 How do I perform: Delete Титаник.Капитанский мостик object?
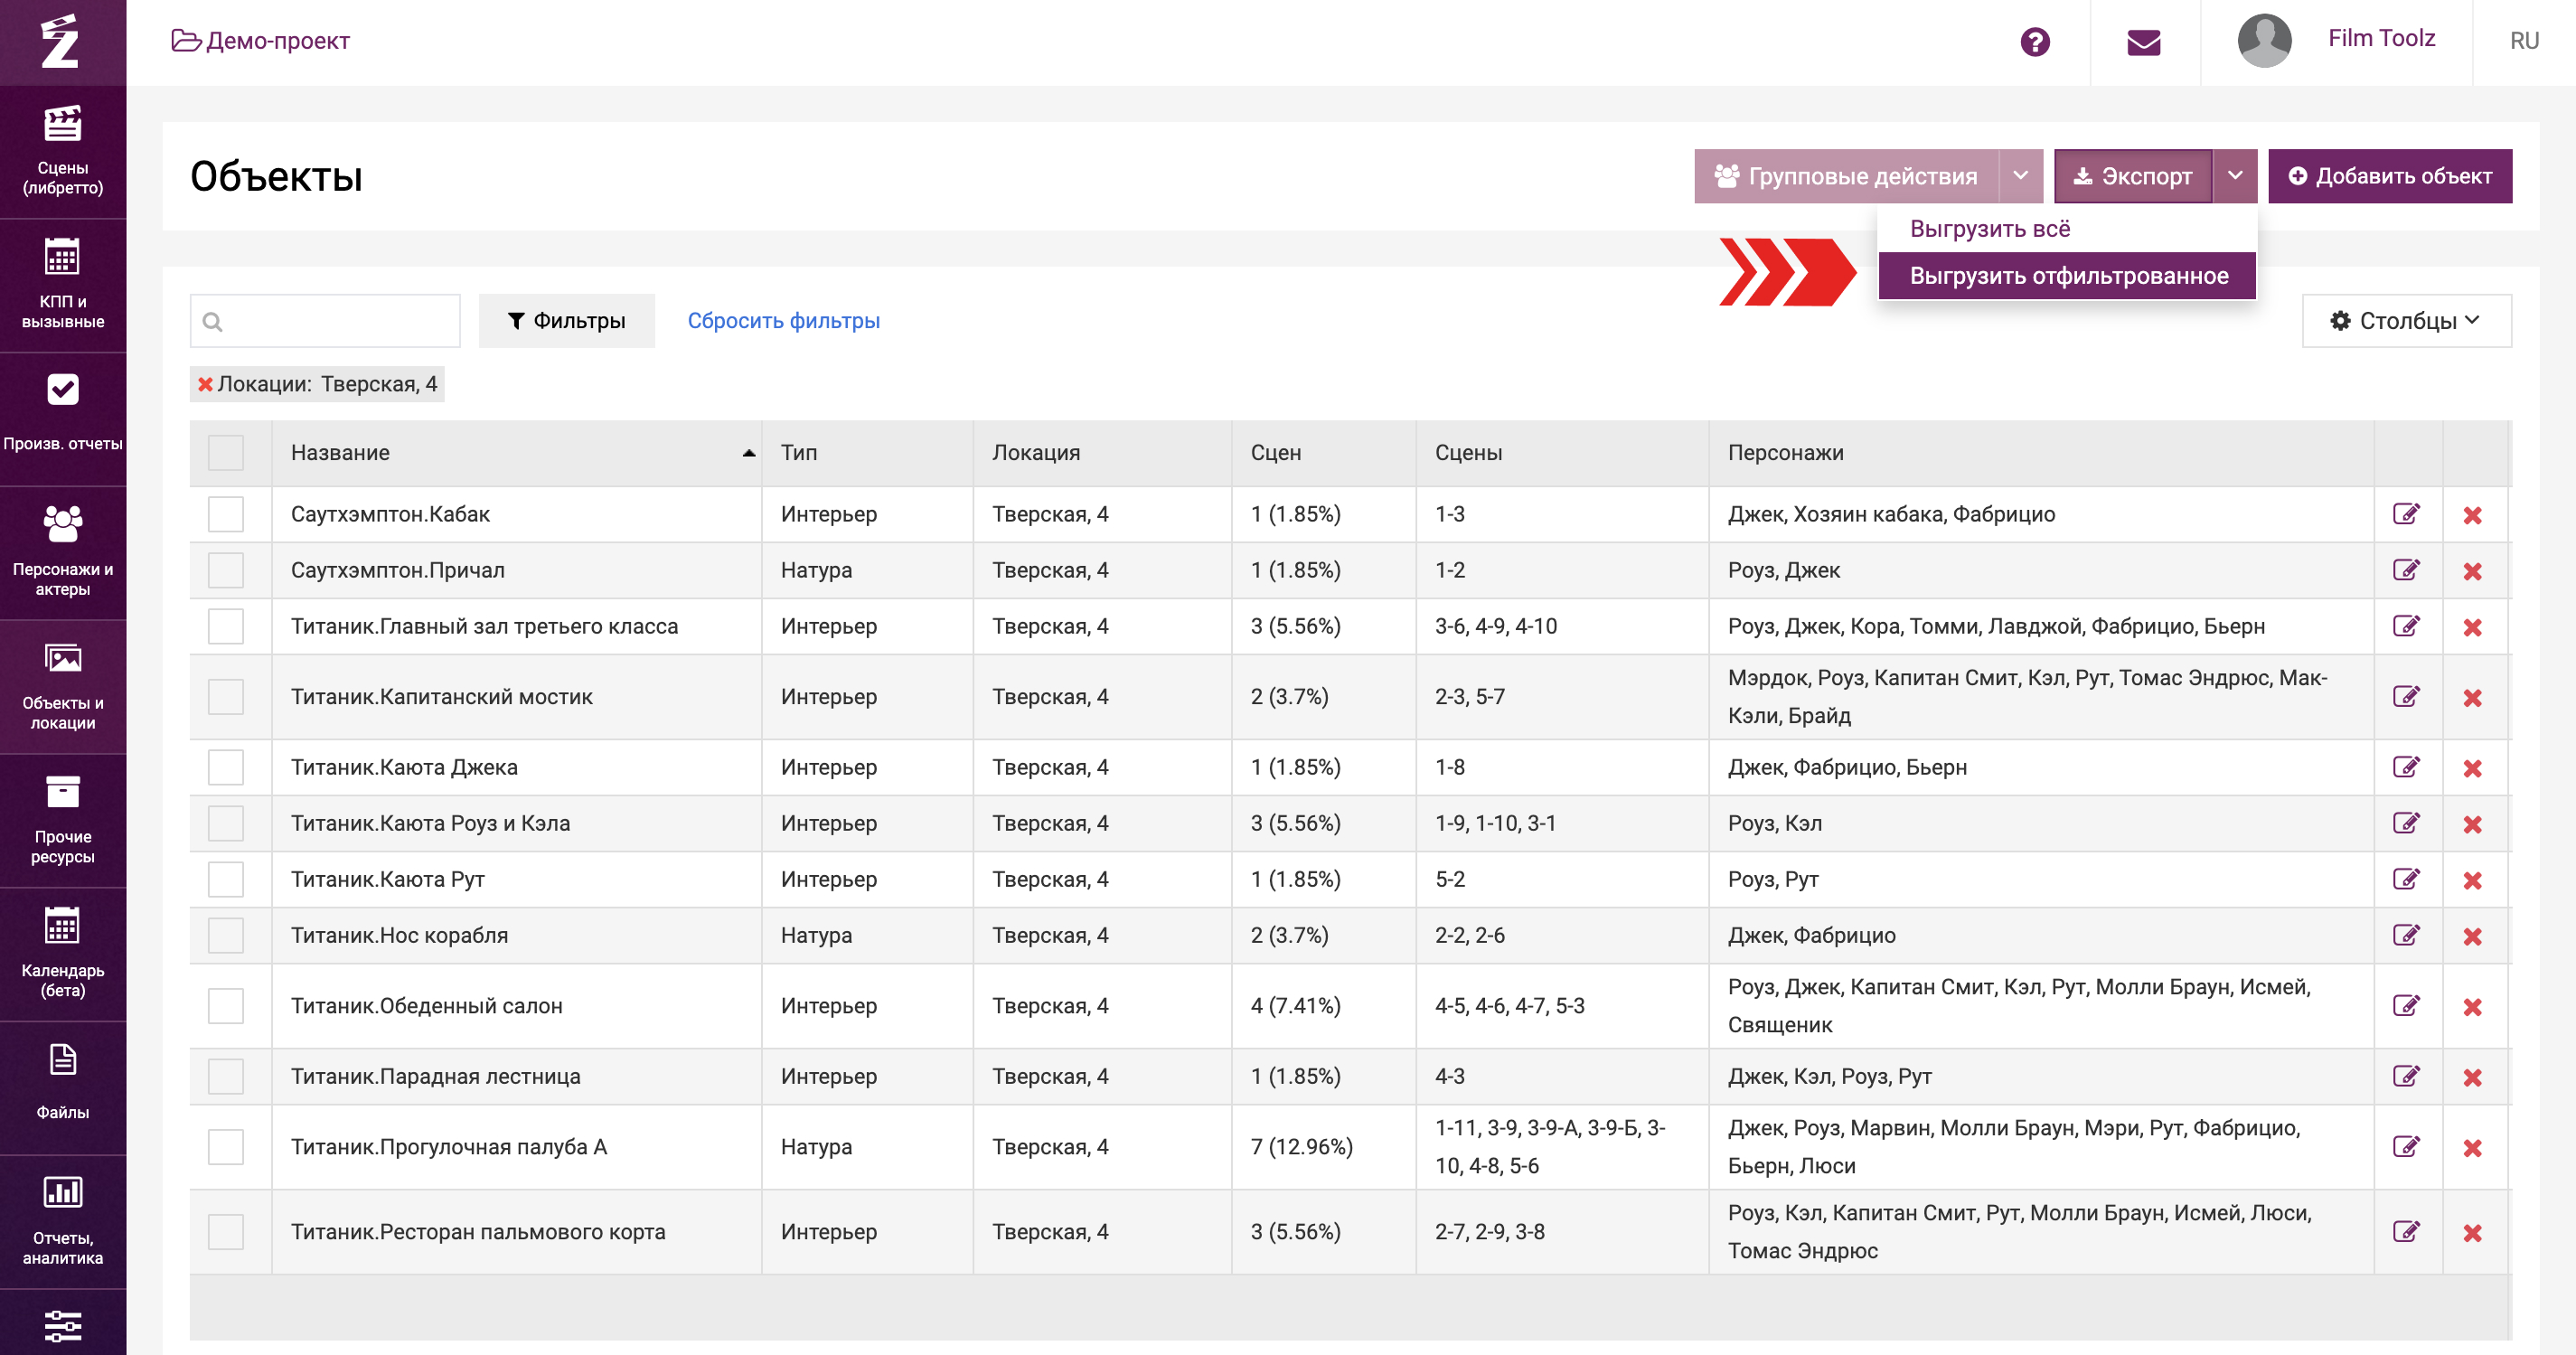click(x=2472, y=698)
